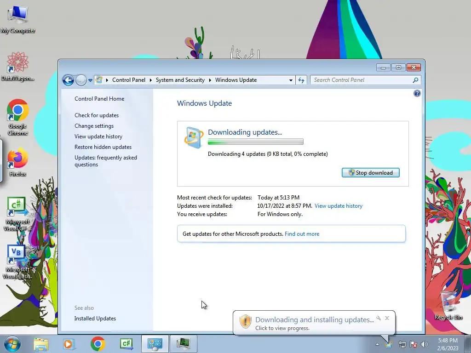Open volume speaker tray icon
This screenshot has width=471, height=353.
(x=424, y=344)
